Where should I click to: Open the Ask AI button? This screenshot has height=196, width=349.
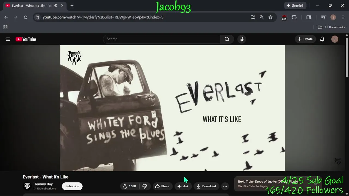point(183,186)
